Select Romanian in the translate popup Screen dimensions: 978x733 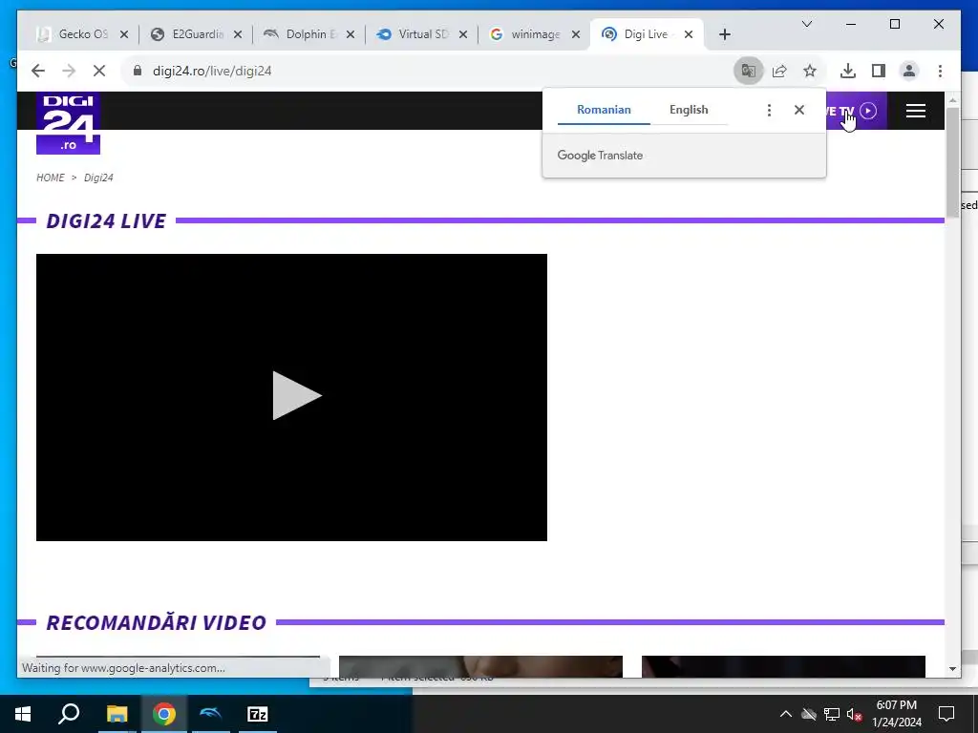[x=604, y=110]
